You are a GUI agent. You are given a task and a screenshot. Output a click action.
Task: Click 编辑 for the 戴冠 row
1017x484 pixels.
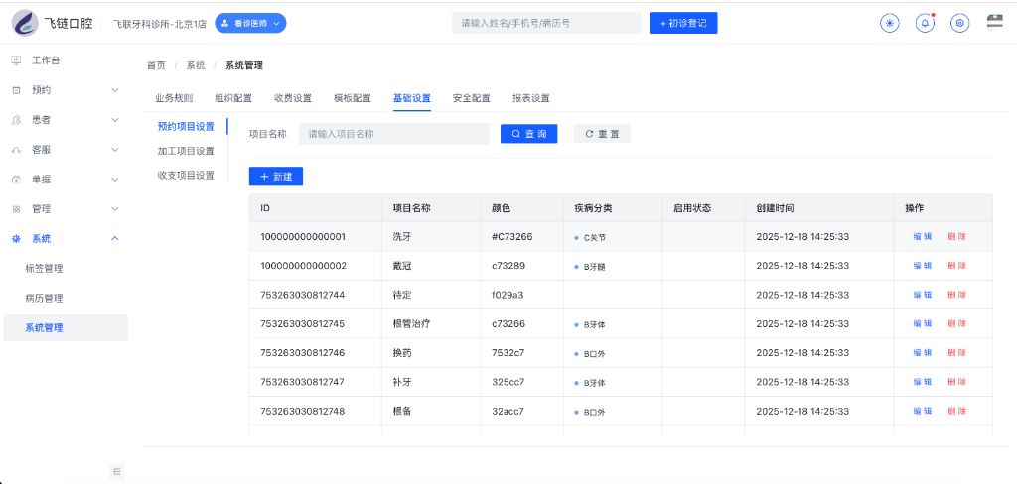[x=923, y=266]
